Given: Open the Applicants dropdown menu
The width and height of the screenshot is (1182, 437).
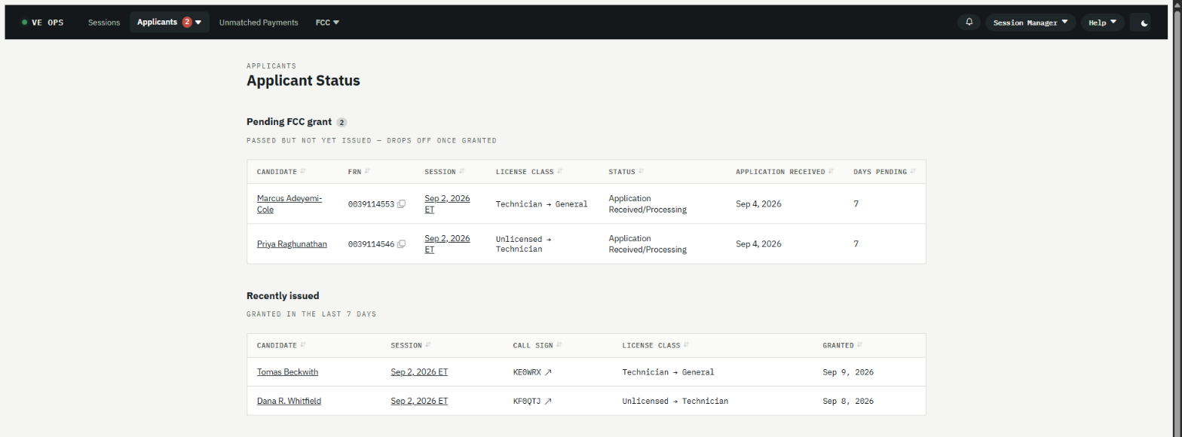Looking at the screenshot, I should (x=169, y=23).
